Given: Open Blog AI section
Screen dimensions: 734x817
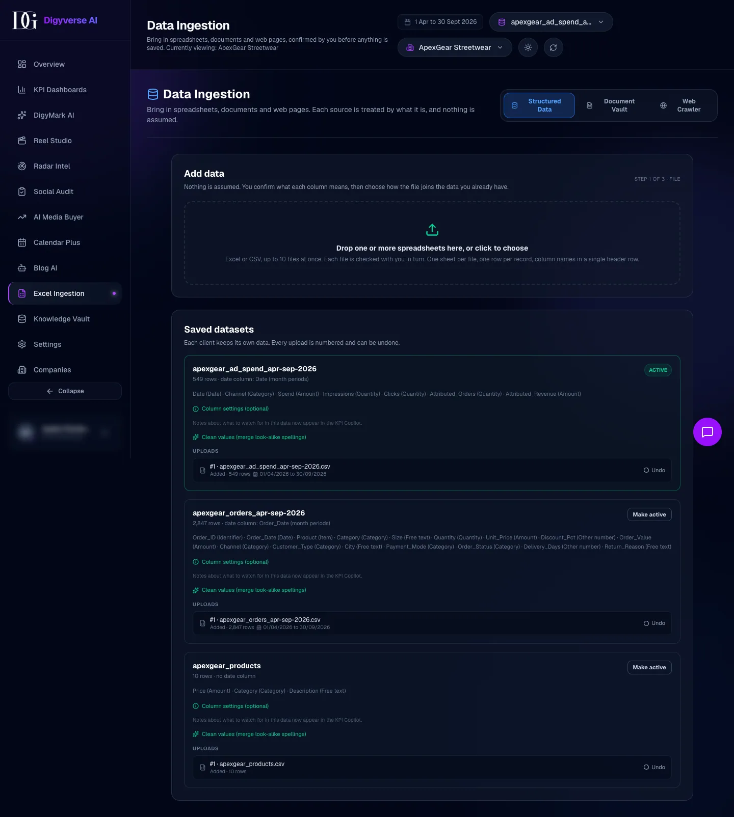Looking at the screenshot, I should pyautogui.click(x=65, y=268).
